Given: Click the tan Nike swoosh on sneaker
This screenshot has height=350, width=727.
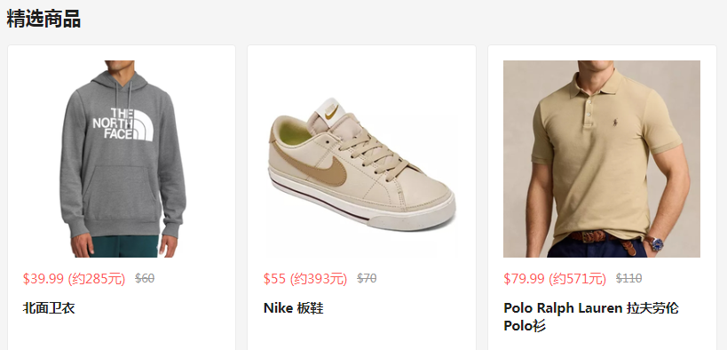Looking at the screenshot, I should tap(313, 164).
